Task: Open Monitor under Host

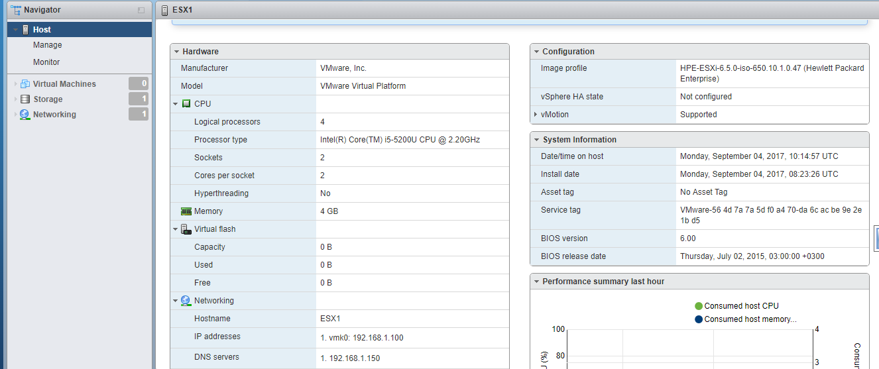Action: click(46, 62)
